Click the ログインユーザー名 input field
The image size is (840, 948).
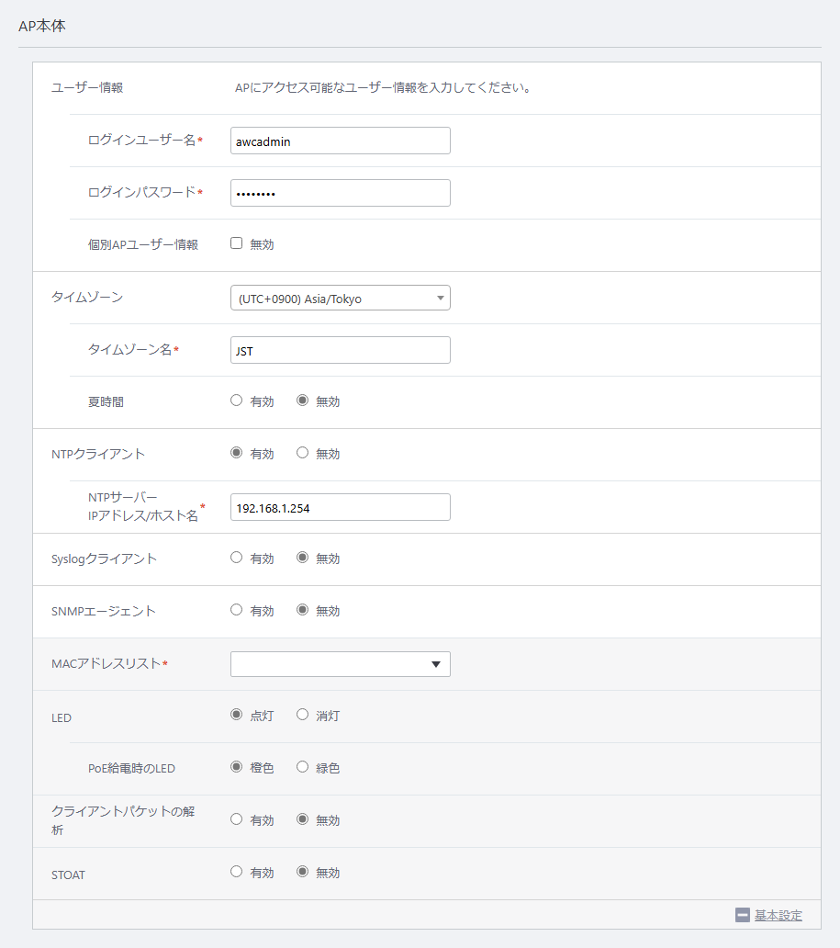tap(341, 141)
